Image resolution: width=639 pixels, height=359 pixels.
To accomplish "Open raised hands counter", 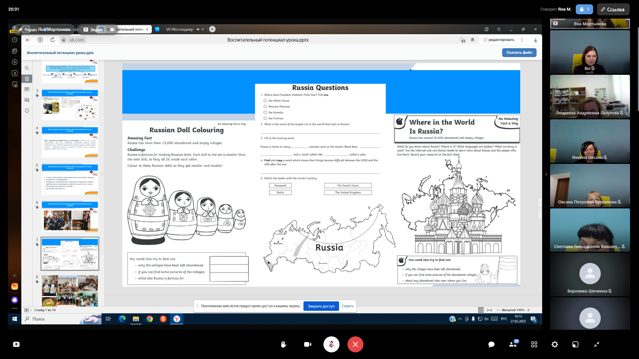I will [x=584, y=9].
